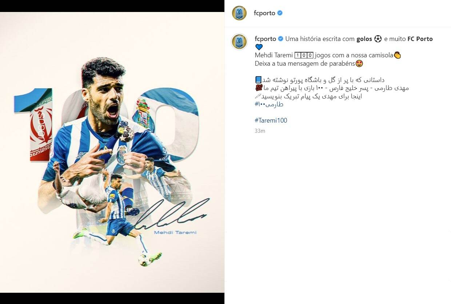Click the clapping hands emoji after "camisola"
The image size is (451, 304).
tap(397, 56)
